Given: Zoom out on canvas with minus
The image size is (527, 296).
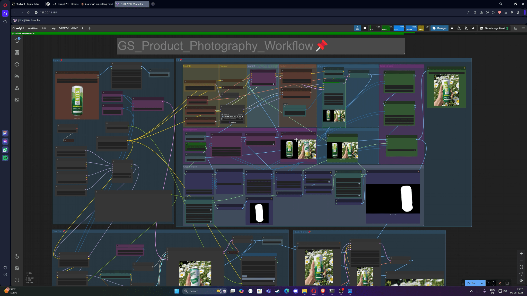Looking at the screenshot, I should coord(521,260).
